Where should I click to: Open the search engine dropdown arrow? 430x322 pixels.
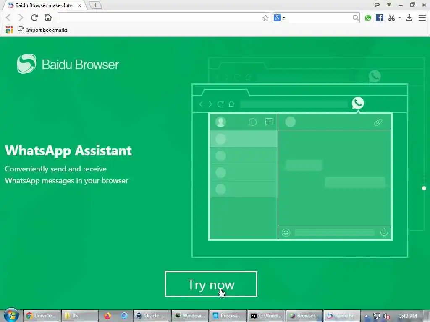283,18
